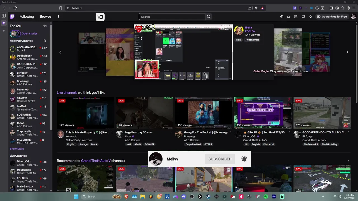358x201 pixels.
Task: Bookmark this page icon
Action: (60, 8)
